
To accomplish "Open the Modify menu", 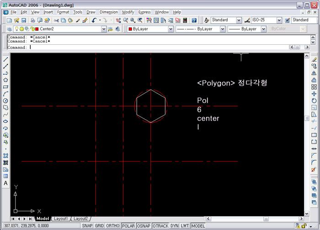I will coord(128,12).
